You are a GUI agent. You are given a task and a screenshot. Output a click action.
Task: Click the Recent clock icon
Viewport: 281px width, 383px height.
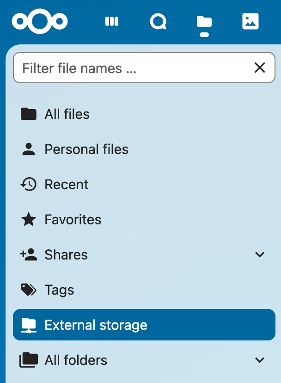29,185
